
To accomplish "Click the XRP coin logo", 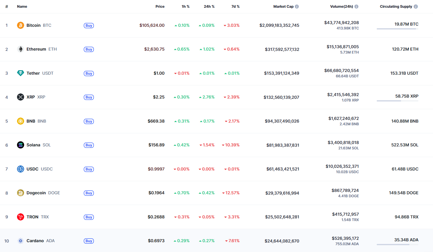I will 20,97.
